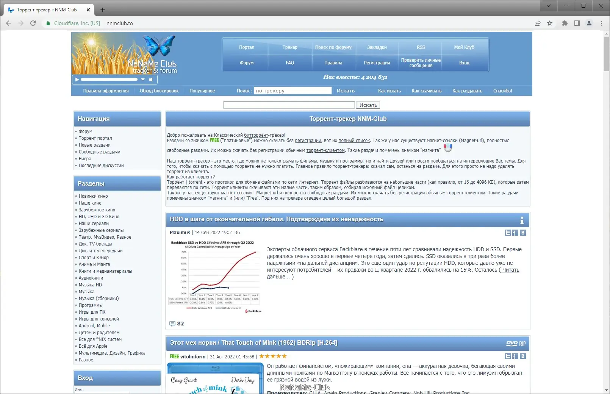Image resolution: width=610 pixels, height=394 pixels.
Task: Open a new browser tab
Action: point(103,10)
